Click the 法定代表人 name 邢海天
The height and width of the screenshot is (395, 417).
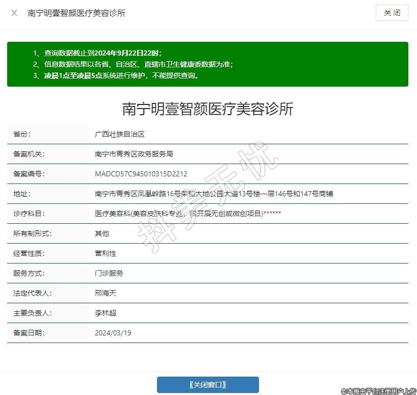point(106,293)
